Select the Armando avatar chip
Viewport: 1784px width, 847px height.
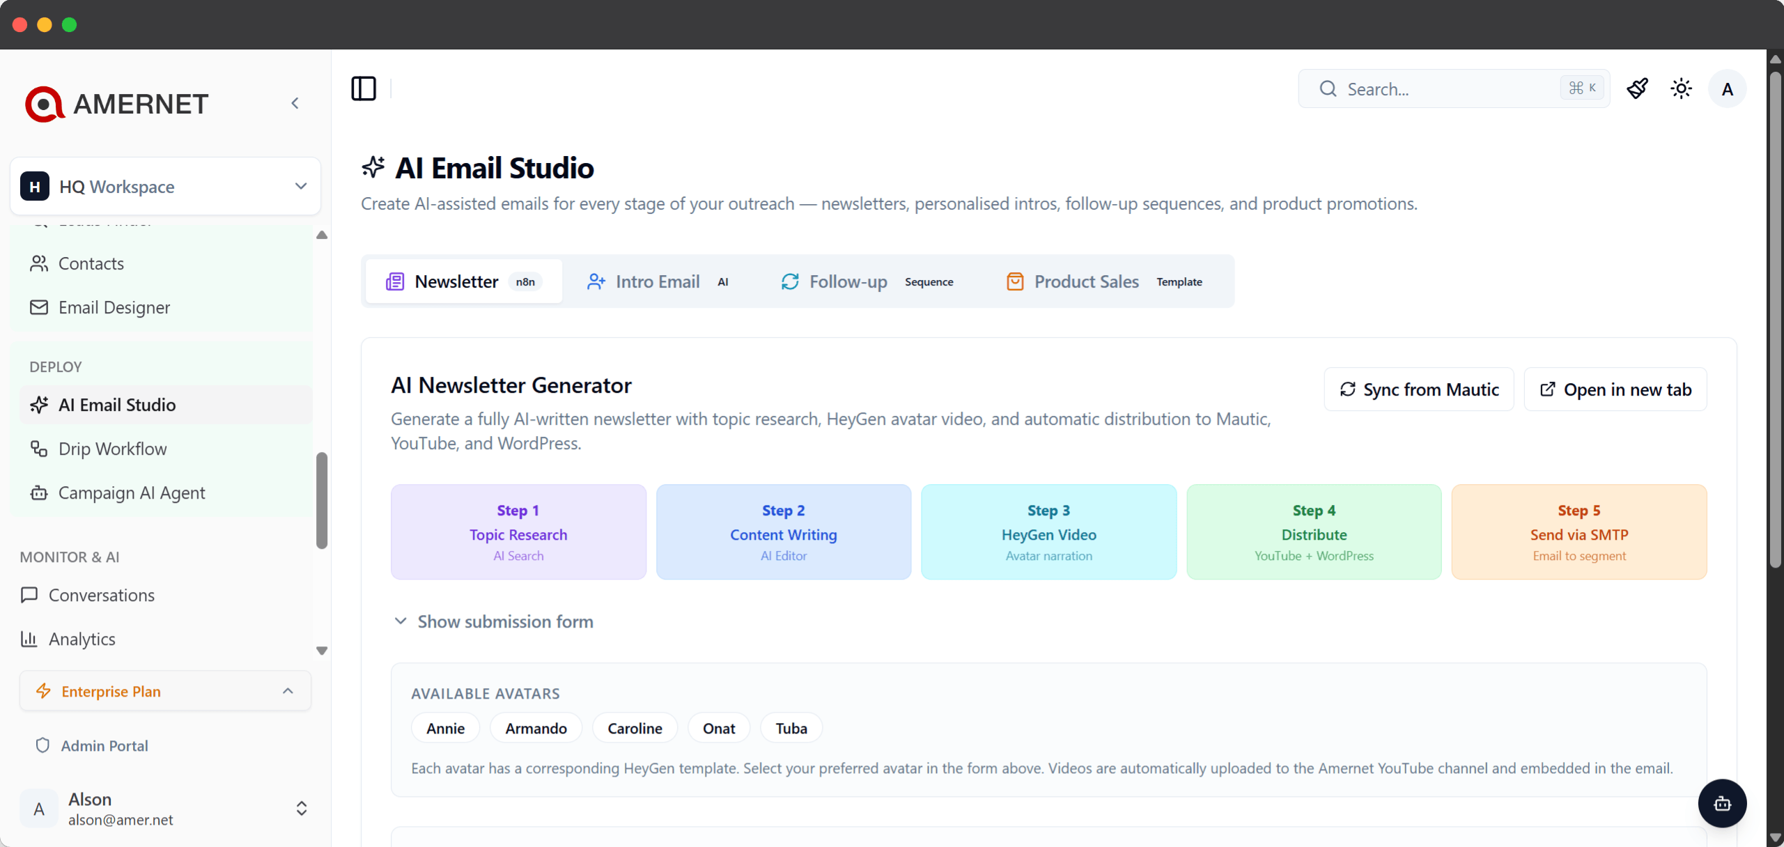[536, 728]
